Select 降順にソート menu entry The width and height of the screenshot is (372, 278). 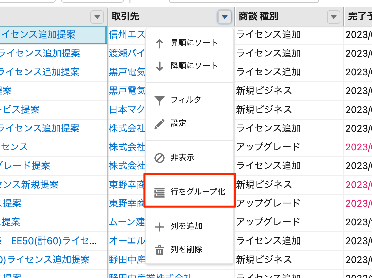click(x=194, y=66)
